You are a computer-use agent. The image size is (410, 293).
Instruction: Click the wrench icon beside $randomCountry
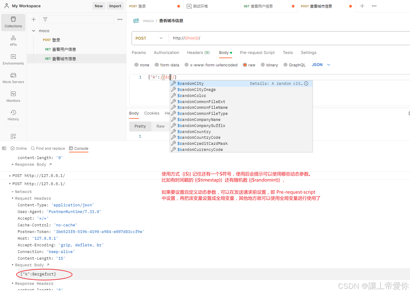174,132
